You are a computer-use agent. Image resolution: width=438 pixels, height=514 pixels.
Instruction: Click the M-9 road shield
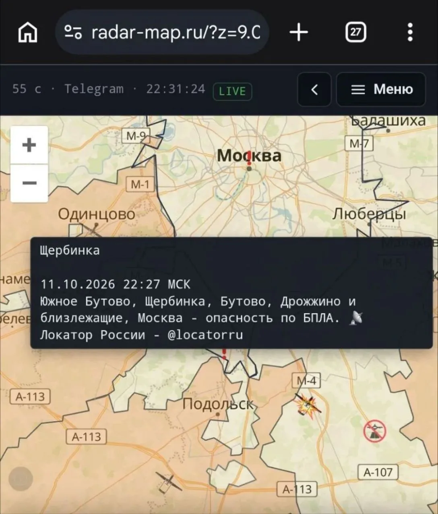point(136,136)
